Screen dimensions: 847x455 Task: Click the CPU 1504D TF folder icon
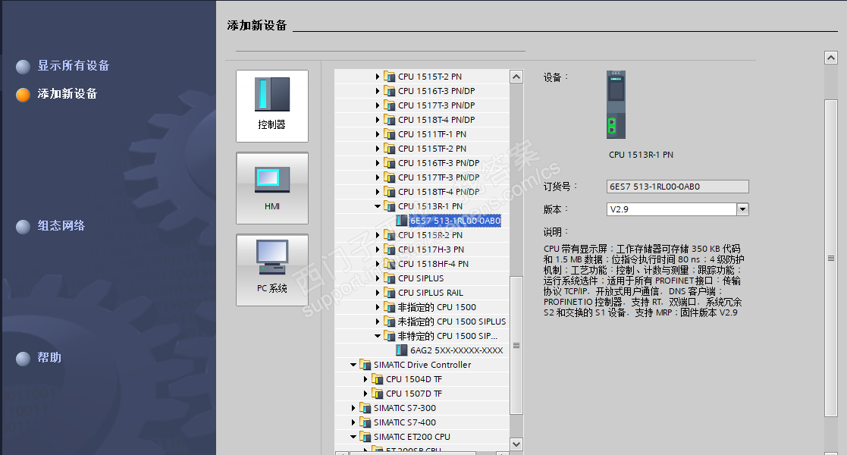377,379
